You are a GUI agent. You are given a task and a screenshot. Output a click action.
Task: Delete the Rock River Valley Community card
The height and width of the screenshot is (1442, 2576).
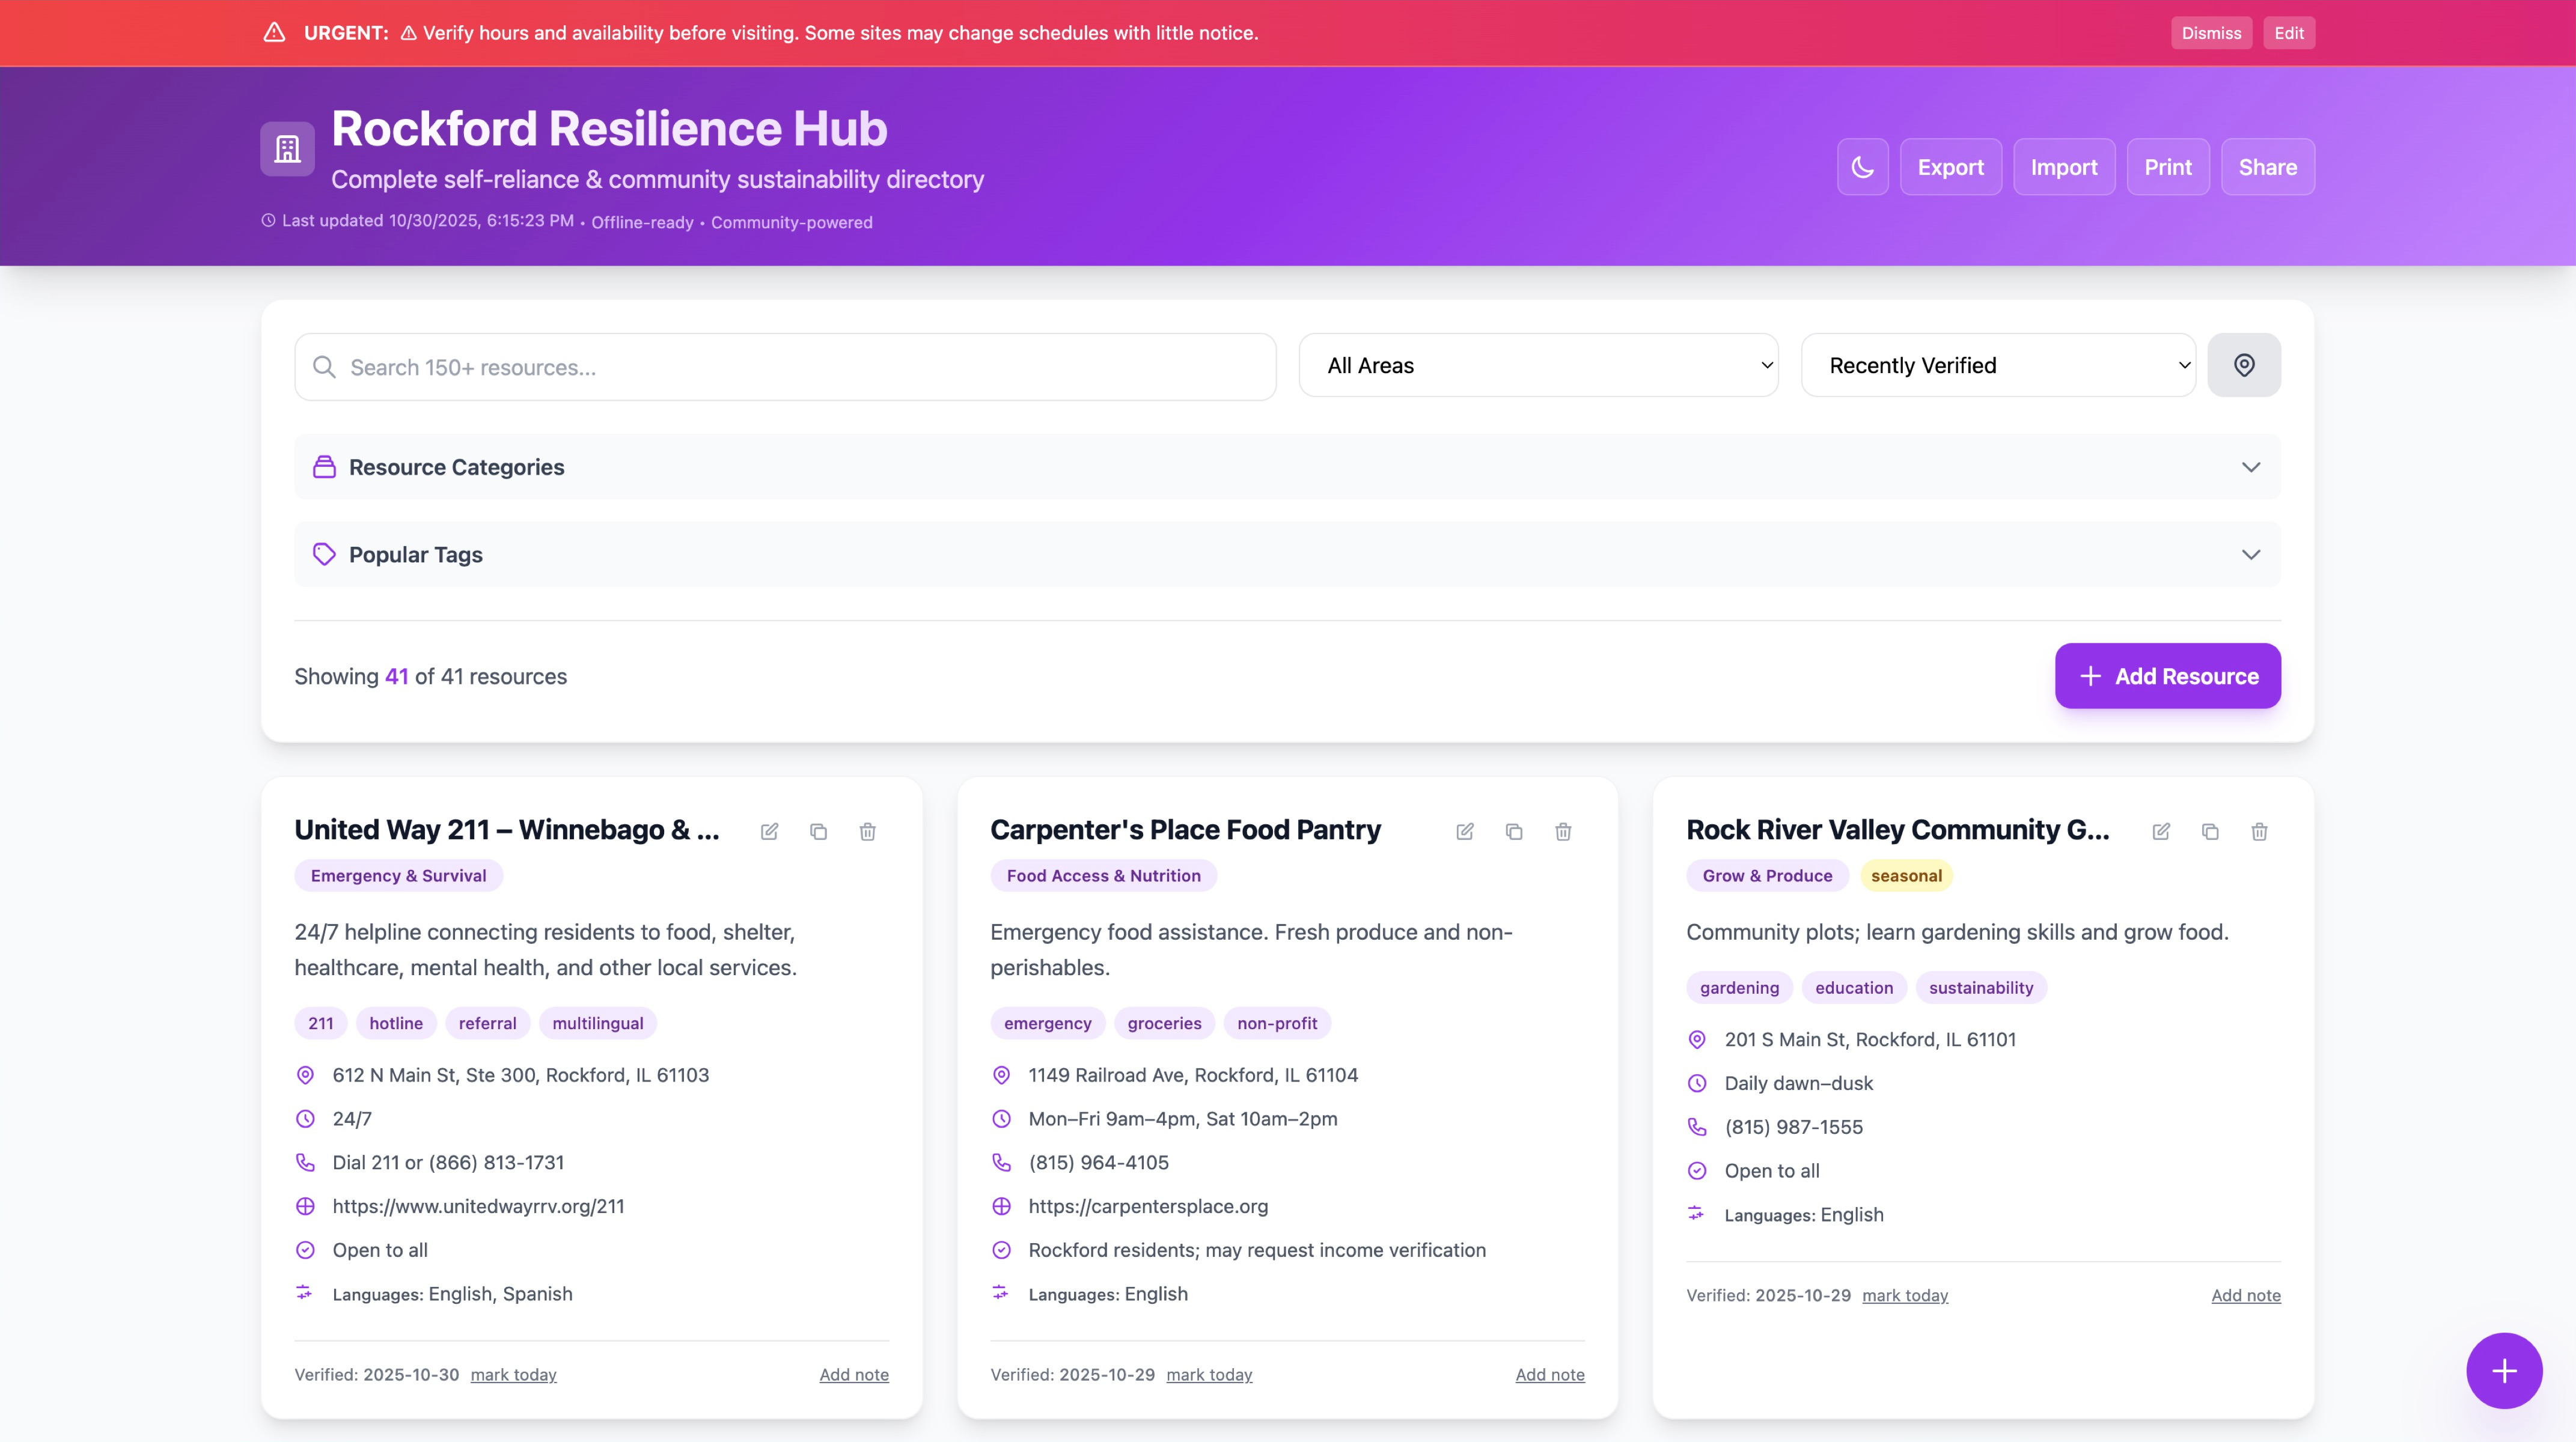[2259, 831]
